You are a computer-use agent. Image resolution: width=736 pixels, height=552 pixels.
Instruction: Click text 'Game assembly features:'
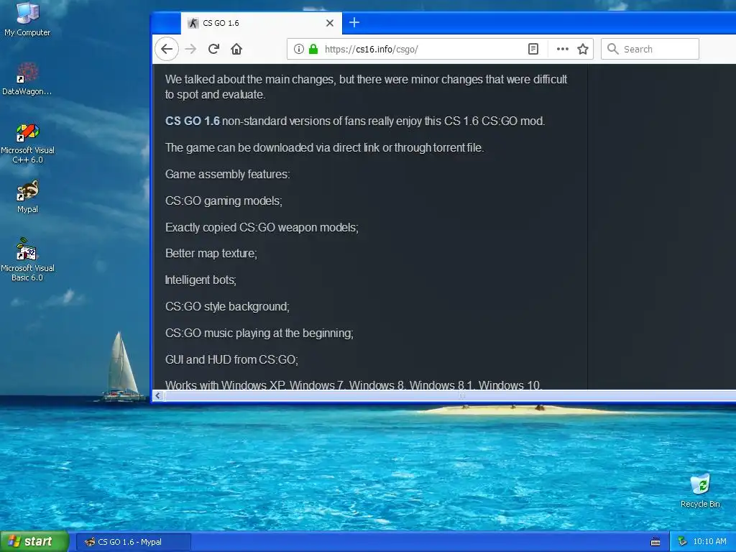[228, 174]
